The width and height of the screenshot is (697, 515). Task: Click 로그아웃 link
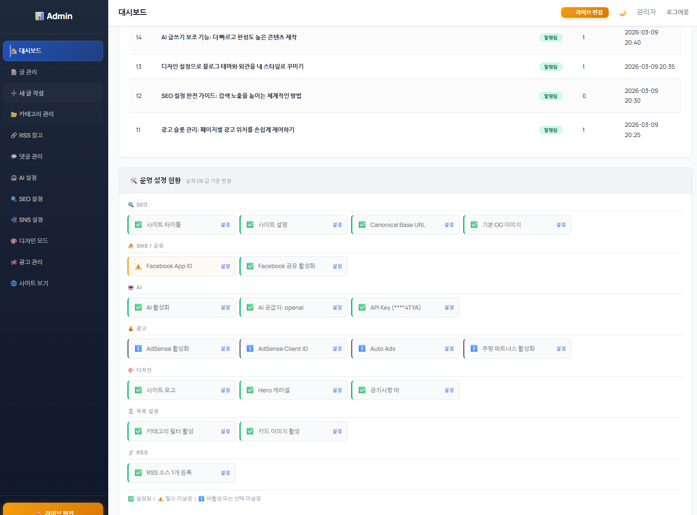click(x=677, y=12)
